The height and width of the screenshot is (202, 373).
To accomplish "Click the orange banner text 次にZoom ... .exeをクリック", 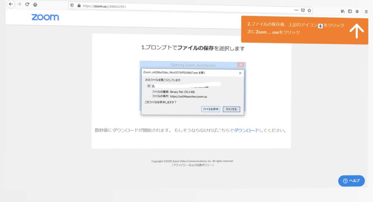I will point(274,32).
